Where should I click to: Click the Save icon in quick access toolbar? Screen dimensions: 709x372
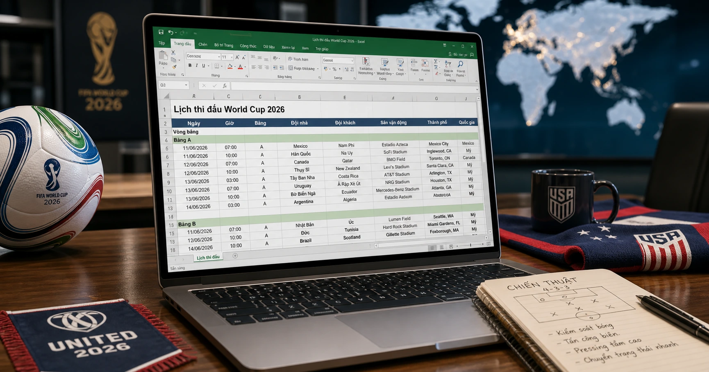161,32
